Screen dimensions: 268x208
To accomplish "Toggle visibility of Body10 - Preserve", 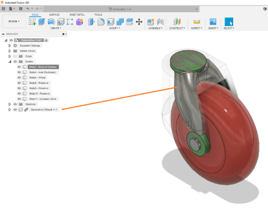I will pyautogui.click(x=19, y=94).
